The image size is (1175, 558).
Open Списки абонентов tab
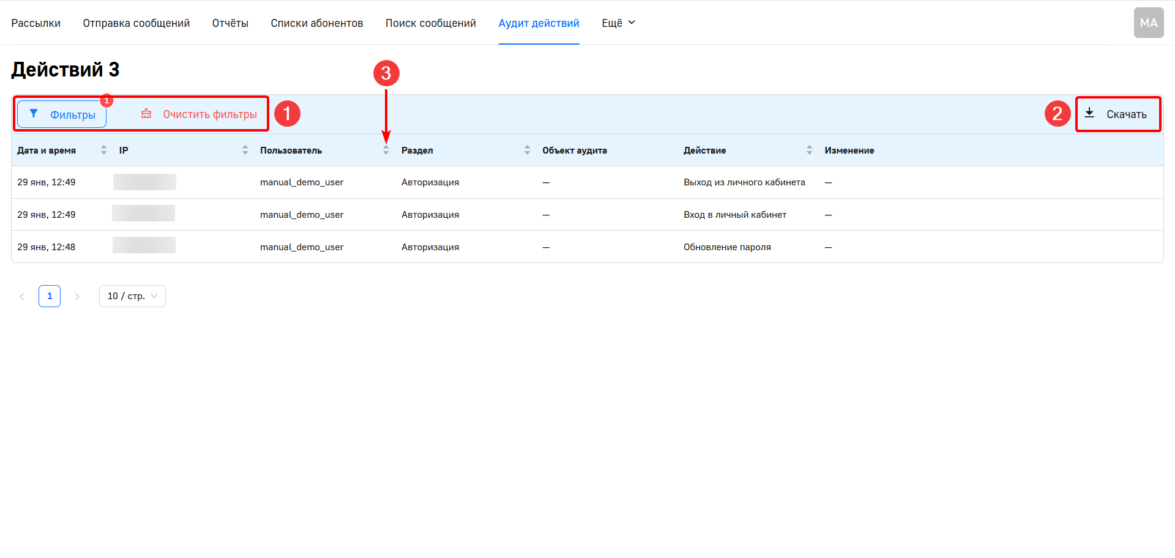pyautogui.click(x=316, y=23)
